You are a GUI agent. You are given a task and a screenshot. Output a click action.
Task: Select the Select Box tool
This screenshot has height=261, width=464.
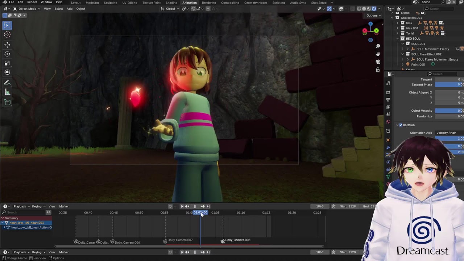(x=7, y=25)
